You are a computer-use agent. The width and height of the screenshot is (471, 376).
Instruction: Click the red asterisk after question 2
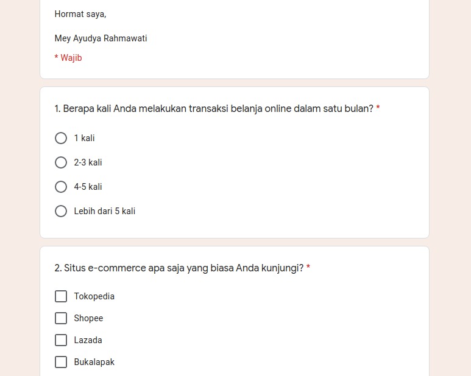tap(308, 268)
